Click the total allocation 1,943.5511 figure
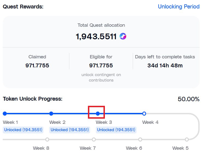Image resolution: width=204 pixels, height=153 pixels. (96, 36)
